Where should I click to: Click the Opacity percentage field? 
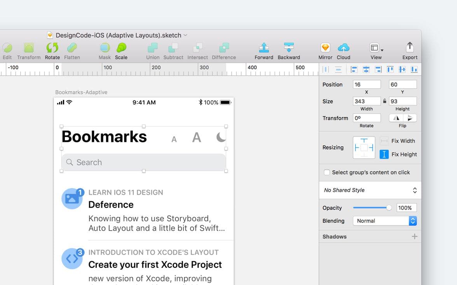click(406, 208)
